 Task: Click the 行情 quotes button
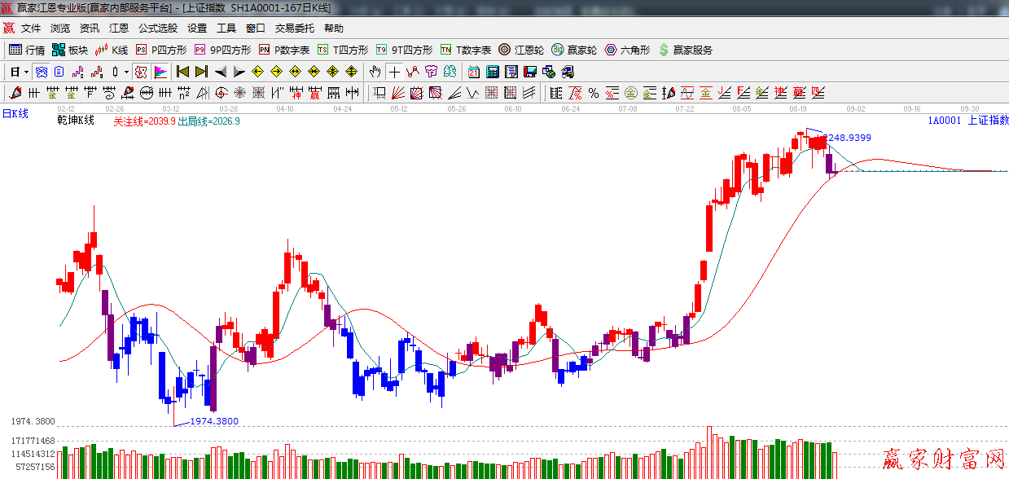click(27, 50)
